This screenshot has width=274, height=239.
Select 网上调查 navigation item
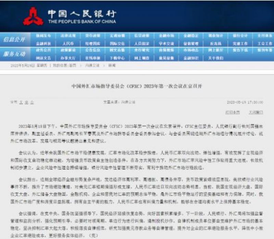pos(142,58)
